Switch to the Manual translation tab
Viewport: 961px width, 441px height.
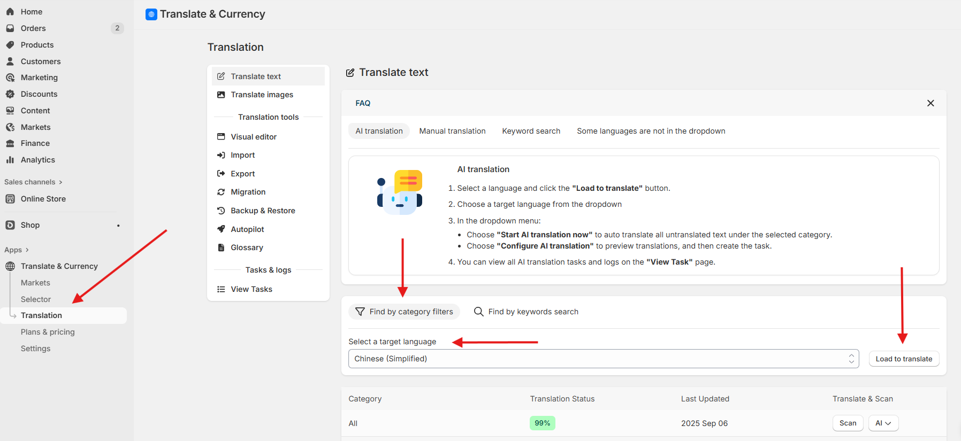452,131
